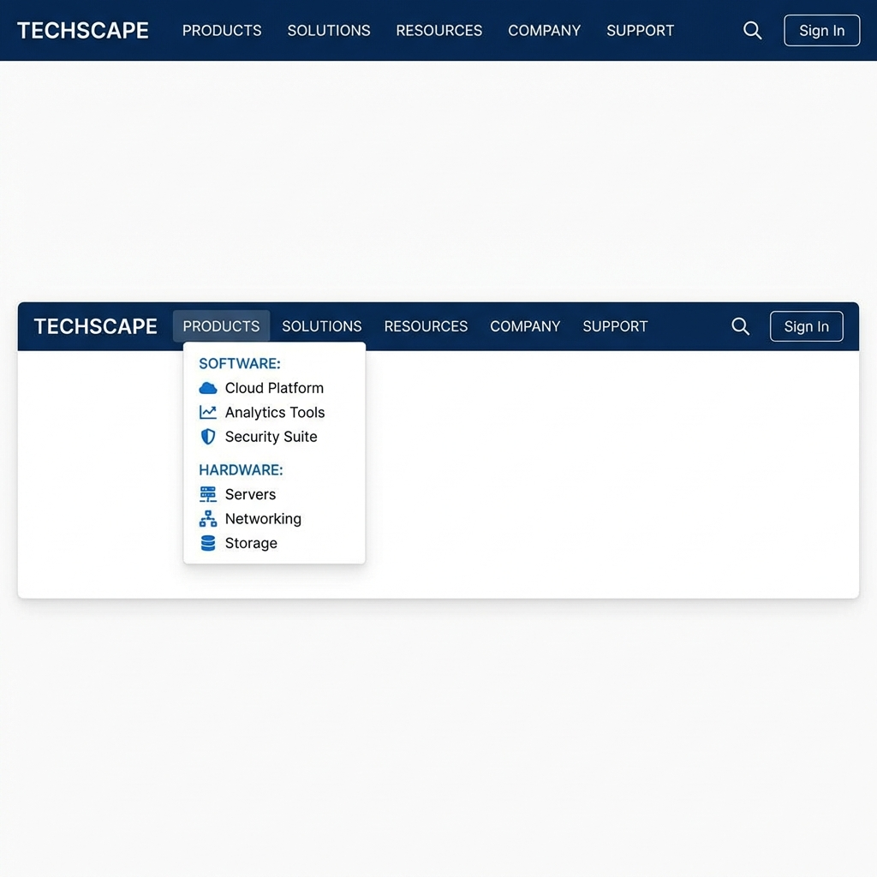Click the TECHSCAPE logo in the top bar
877x877 pixels.
coord(82,31)
